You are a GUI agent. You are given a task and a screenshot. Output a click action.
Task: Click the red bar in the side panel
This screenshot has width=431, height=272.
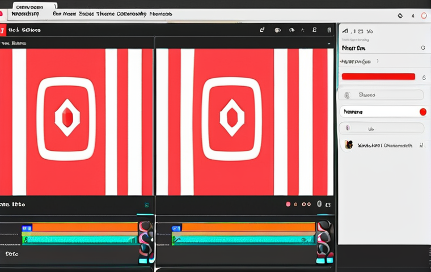(378, 76)
